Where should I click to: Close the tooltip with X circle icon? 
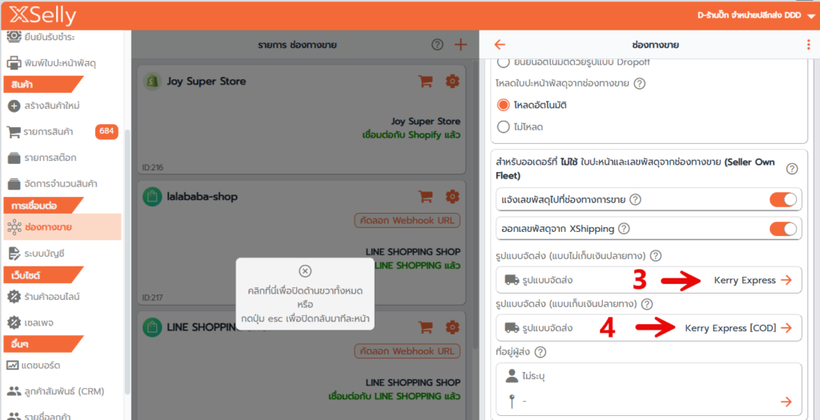(304, 271)
